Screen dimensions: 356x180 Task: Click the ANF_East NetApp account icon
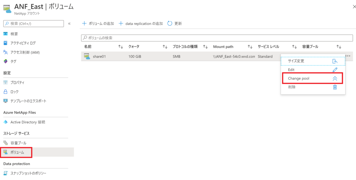pos(7,9)
